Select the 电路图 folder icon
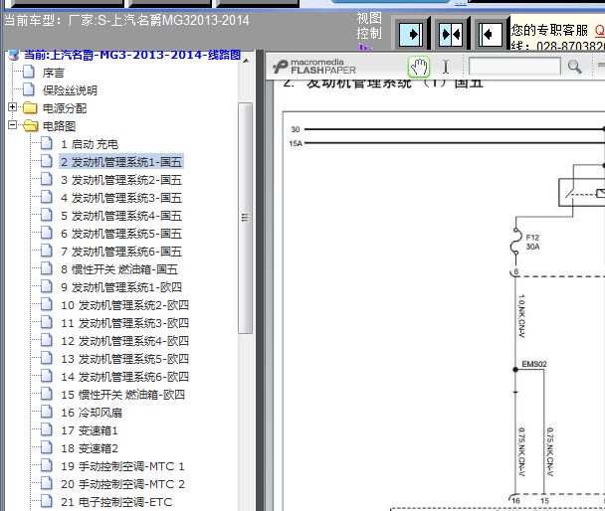The height and width of the screenshot is (511, 605). pos(30,126)
